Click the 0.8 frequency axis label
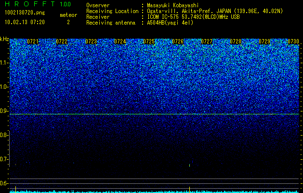This screenshot has width=303, height=193. point(4,135)
